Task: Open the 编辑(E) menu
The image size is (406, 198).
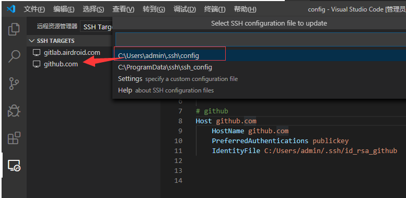Action: click(x=64, y=9)
